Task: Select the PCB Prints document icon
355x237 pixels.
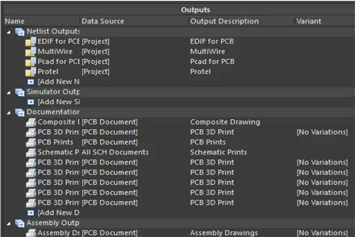Action: 31,142
